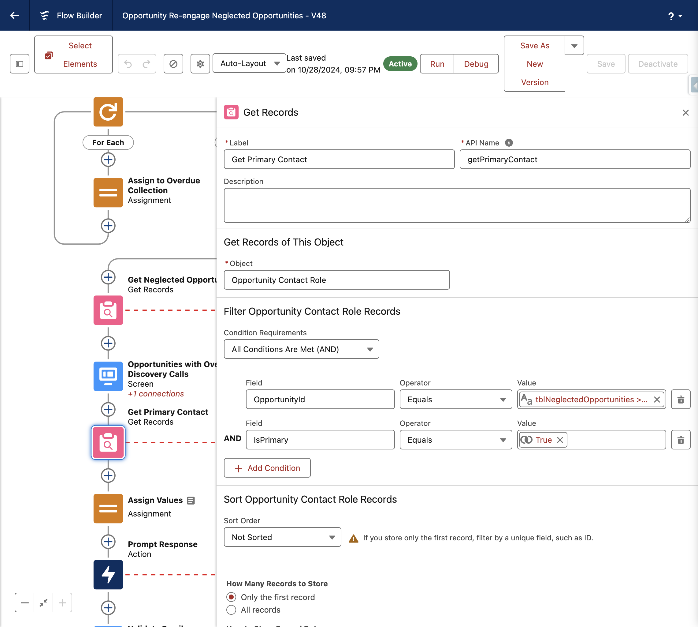Click Add Condition button

(x=267, y=468)
